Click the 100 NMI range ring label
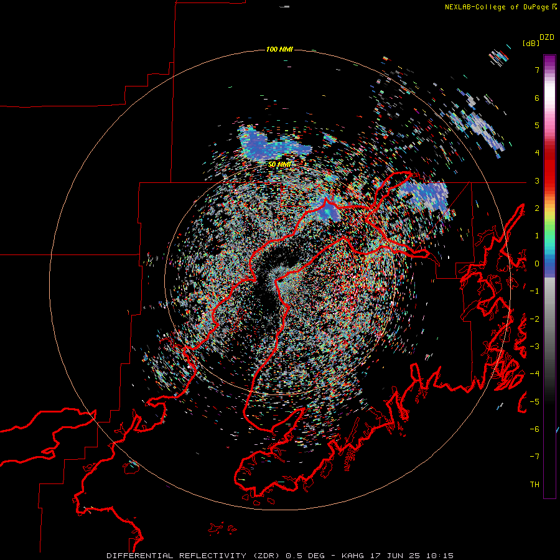Screen dimensions: 560x560 tap(279, 49)
